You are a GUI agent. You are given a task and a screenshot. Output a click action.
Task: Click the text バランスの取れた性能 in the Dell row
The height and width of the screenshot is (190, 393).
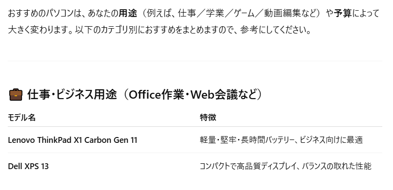336,166
